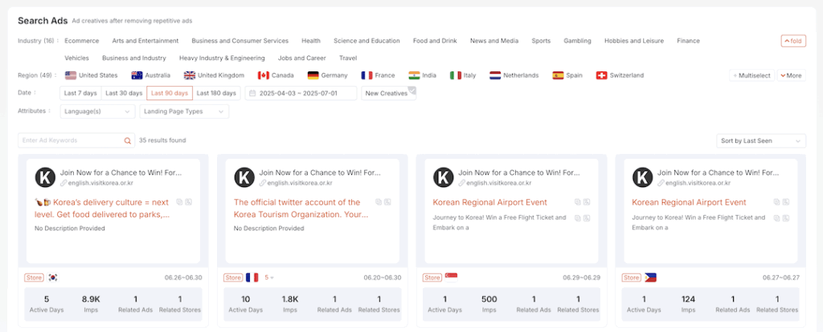This screenshot has width=823, height=332.
Task: Click the search magnifier icon in keyword box
Action: (127, 140)
